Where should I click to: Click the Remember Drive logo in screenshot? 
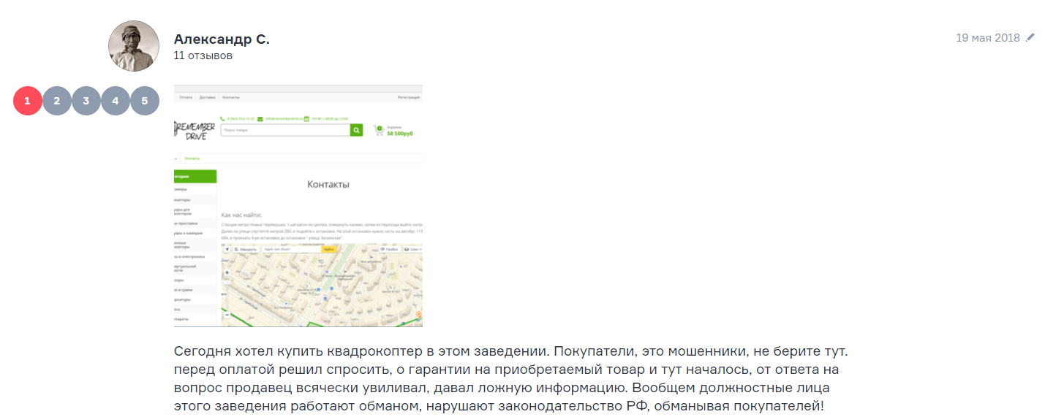[x=195, y=131]
